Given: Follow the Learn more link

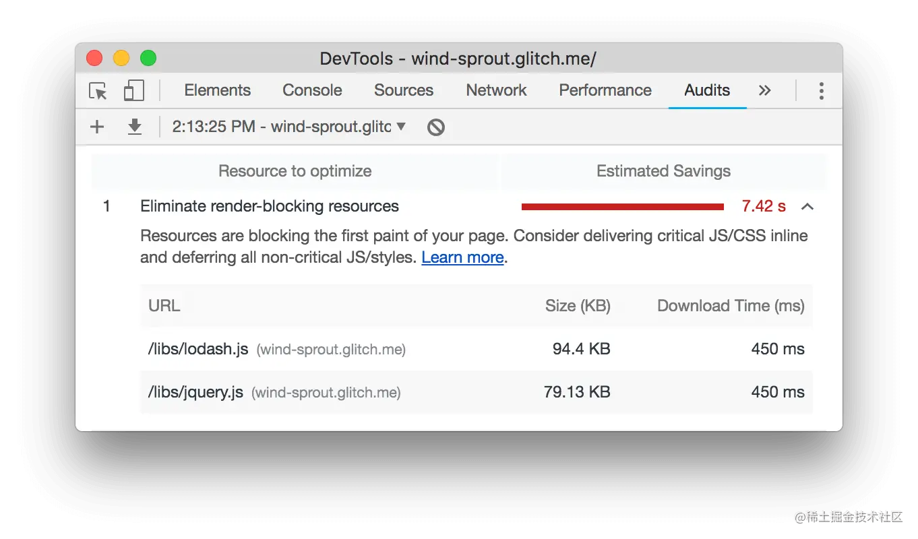Looking at the screenshot, I should tap(462, 257).
